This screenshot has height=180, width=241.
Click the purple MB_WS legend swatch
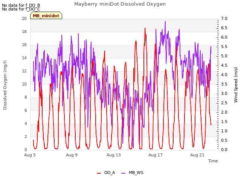pos(124,173)
